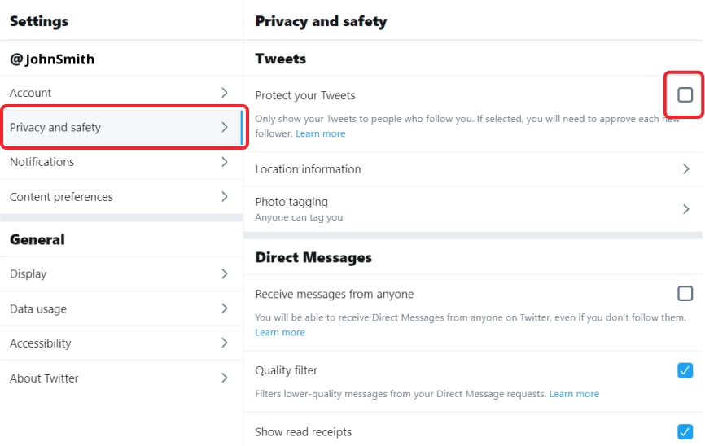Screen dimensions: 705x446
Task: Select the Accessibility menu item
Action: pos(41,343)
